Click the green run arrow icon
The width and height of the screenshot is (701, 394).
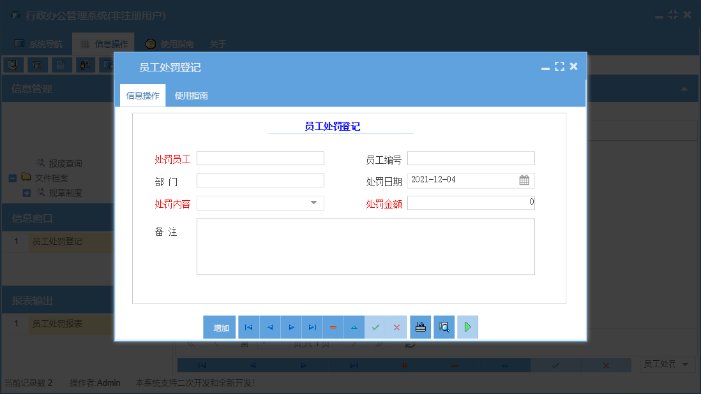467,326
